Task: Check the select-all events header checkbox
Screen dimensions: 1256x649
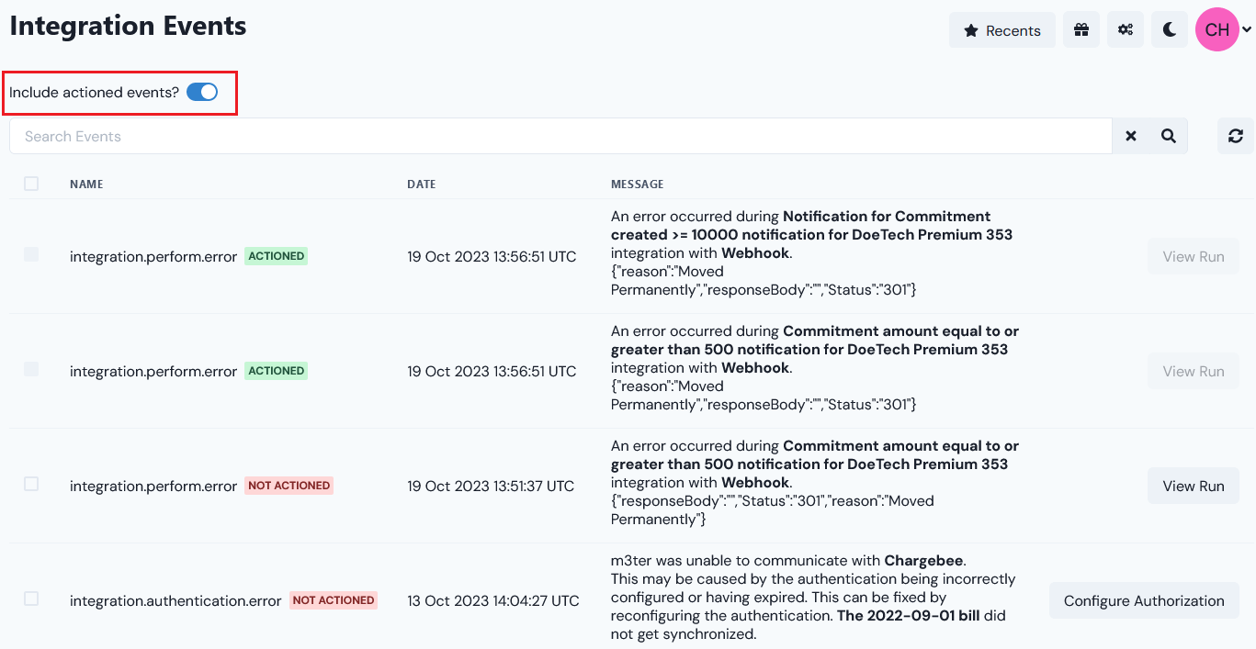Action: coord(32,183)
